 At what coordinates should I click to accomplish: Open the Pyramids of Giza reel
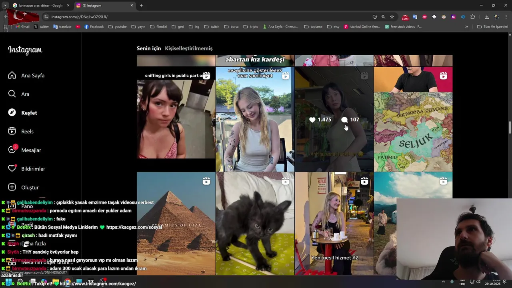[176, 224]
